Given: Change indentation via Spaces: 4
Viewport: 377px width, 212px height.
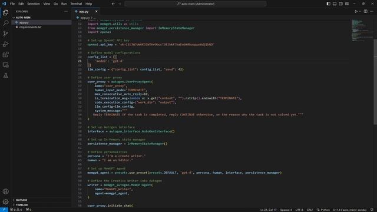Looking at the screenshot, I should click(286, 210).
